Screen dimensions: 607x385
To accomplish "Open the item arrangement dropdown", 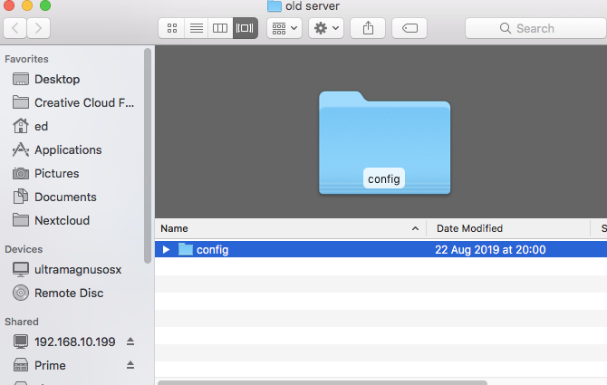I will click(x=284, y=28).
